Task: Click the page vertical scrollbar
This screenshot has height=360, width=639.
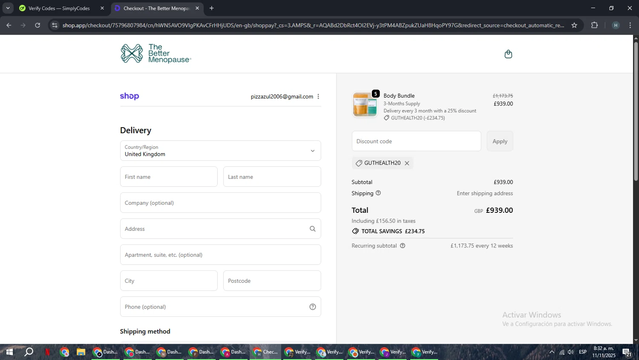Action: click(636, 111)
